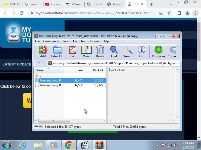This screenshot has height=150, width=201.
Task: Open the Wizard toolbar icon
Action: coord(128,52)
